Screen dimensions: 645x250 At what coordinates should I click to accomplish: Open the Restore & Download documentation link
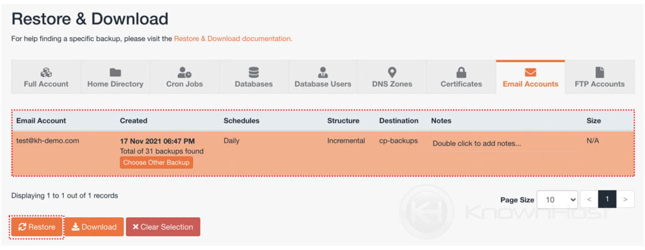pos(233,38)
